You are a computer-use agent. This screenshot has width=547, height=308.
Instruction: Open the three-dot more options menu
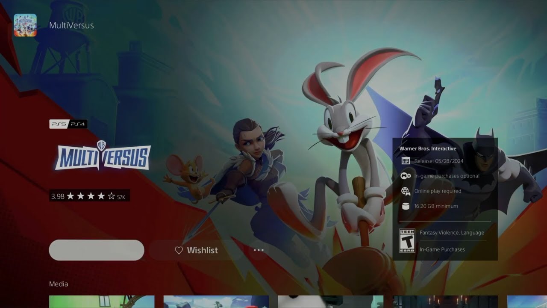point(259,250)
